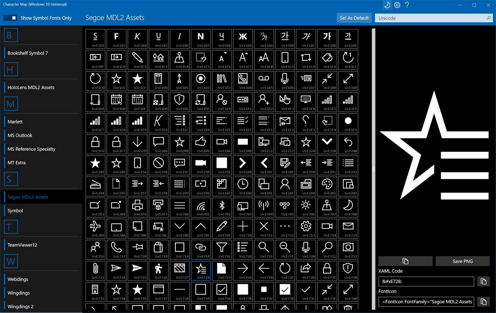Switch app theme with the moon icon

(387, 5)
